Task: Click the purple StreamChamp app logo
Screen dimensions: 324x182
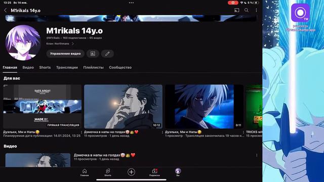Action: coord(300,13)
